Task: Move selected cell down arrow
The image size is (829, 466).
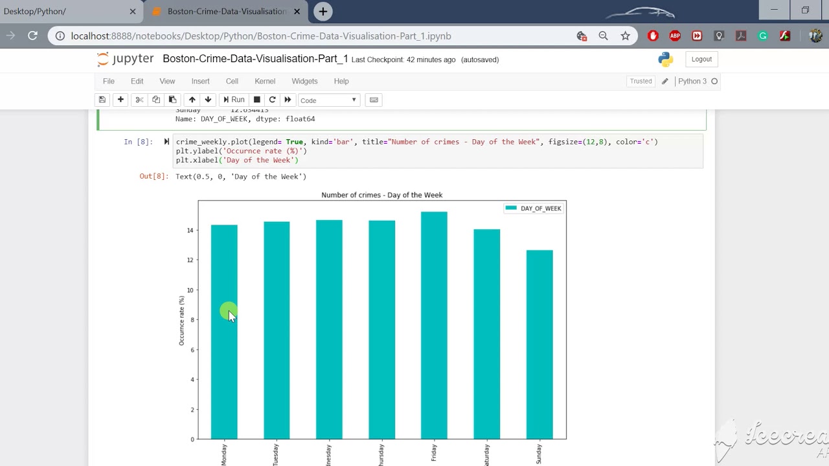Action: click(208, 100)
